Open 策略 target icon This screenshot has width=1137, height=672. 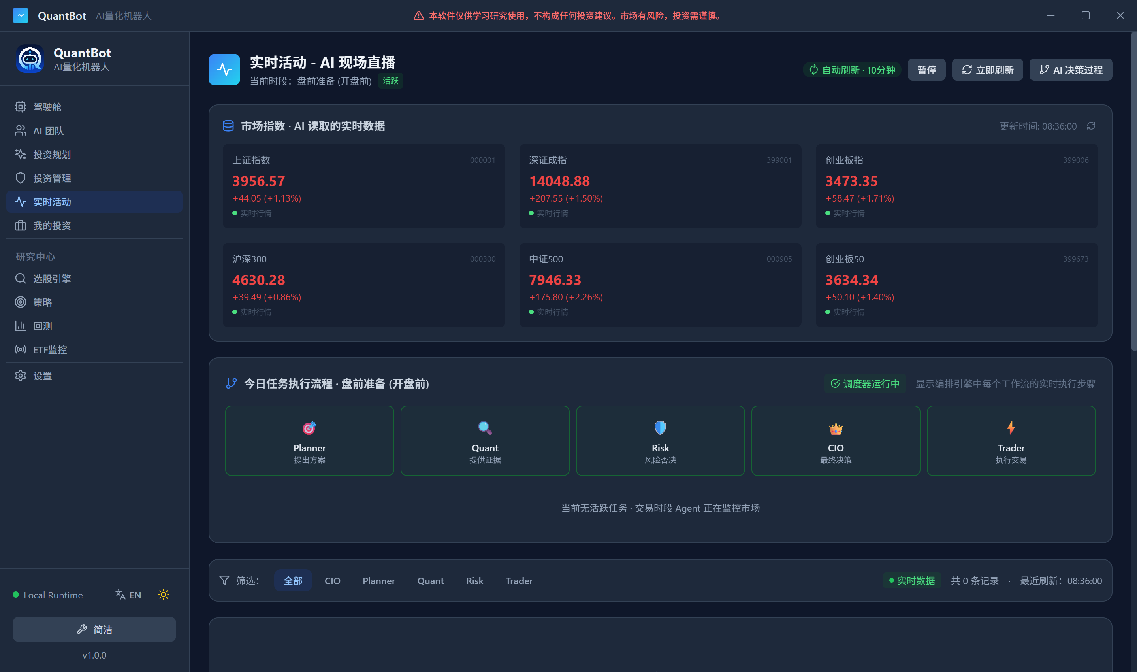[21, 302]
